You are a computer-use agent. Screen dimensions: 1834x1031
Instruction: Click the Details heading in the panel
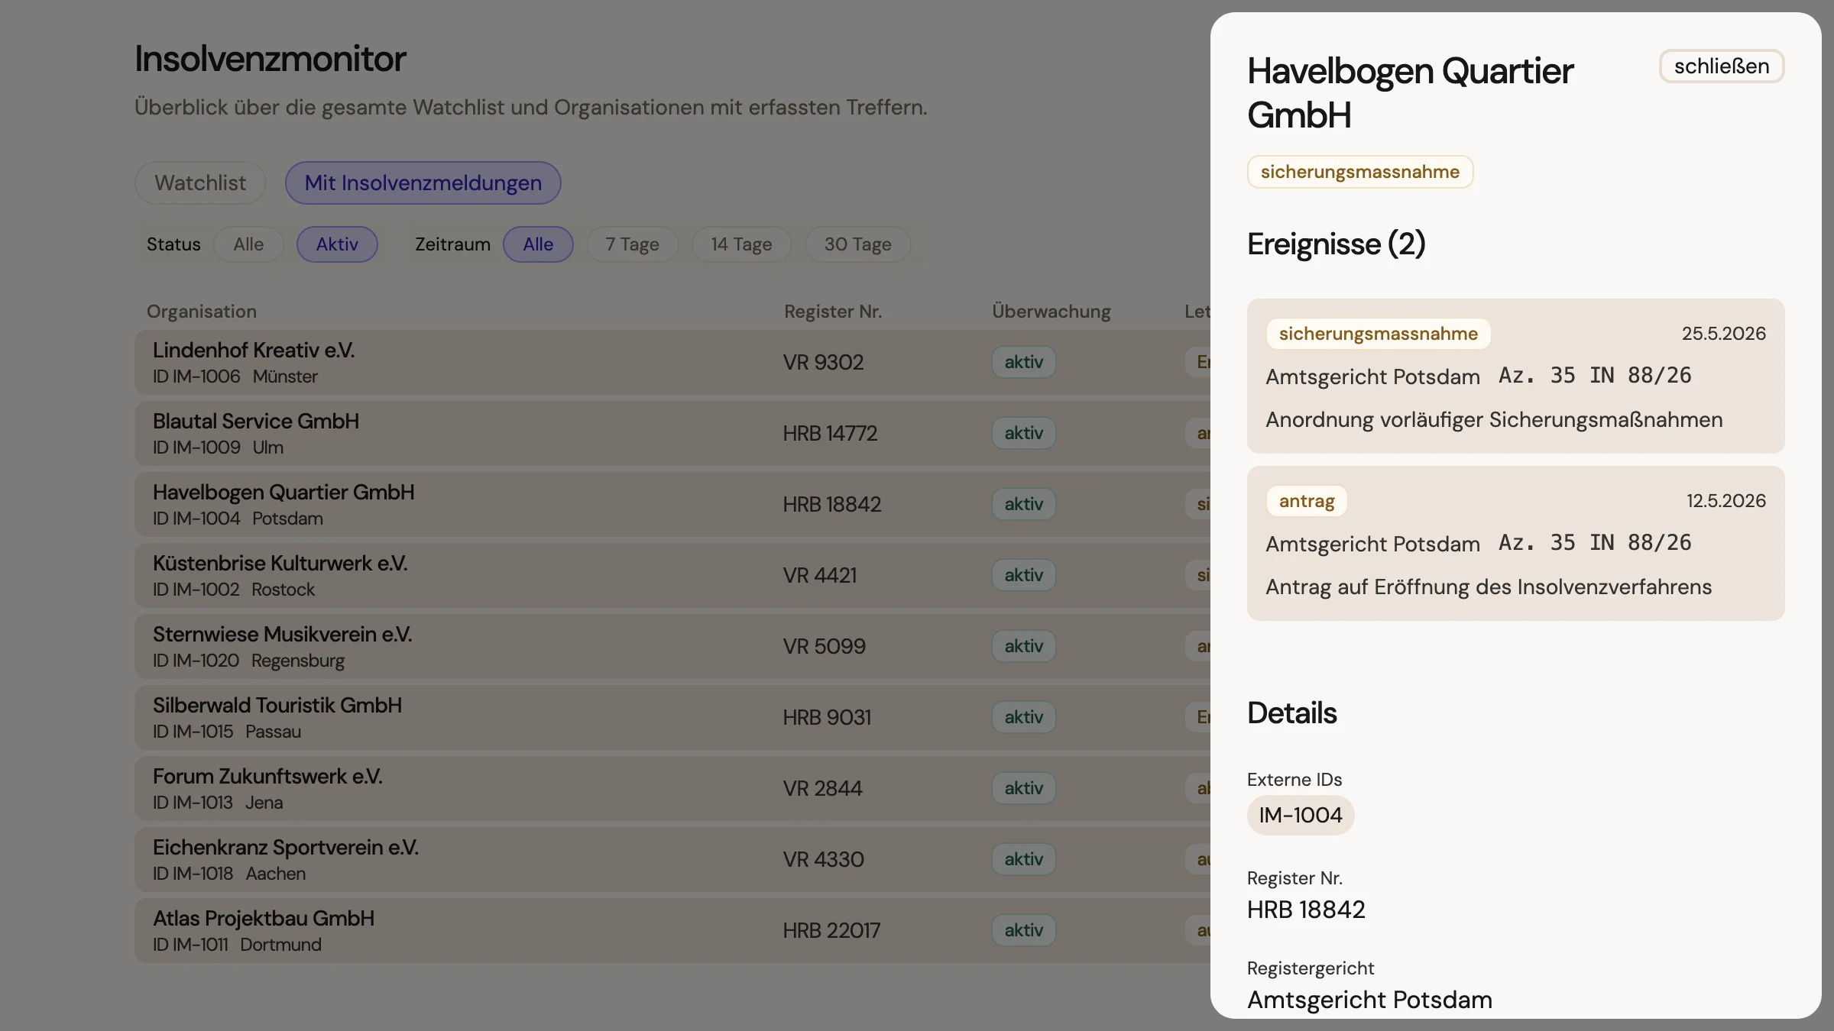point(1291,713)
